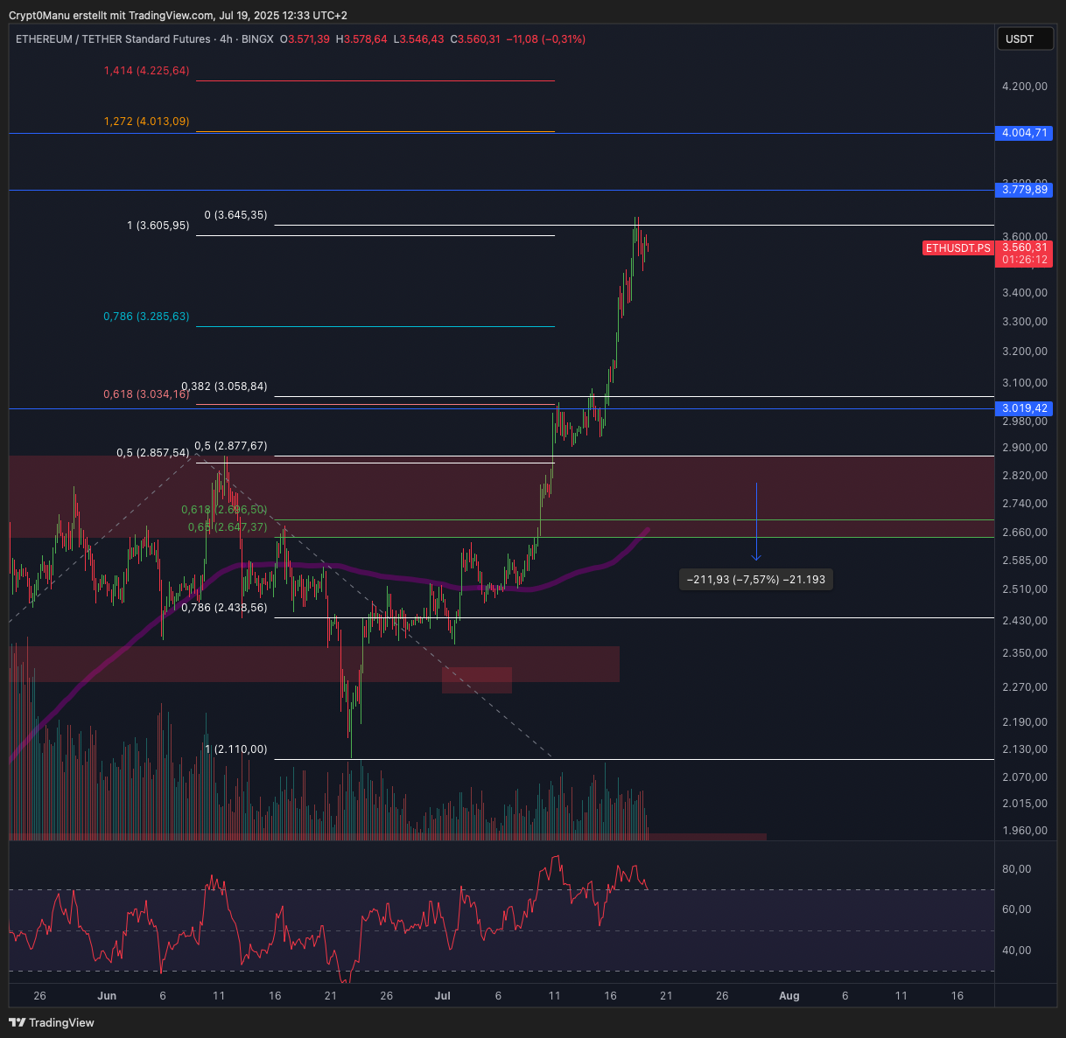Screen dimensions: 1066x1038
Task: Click the 4.004,71 blue price label
Action: (1024, 133)
